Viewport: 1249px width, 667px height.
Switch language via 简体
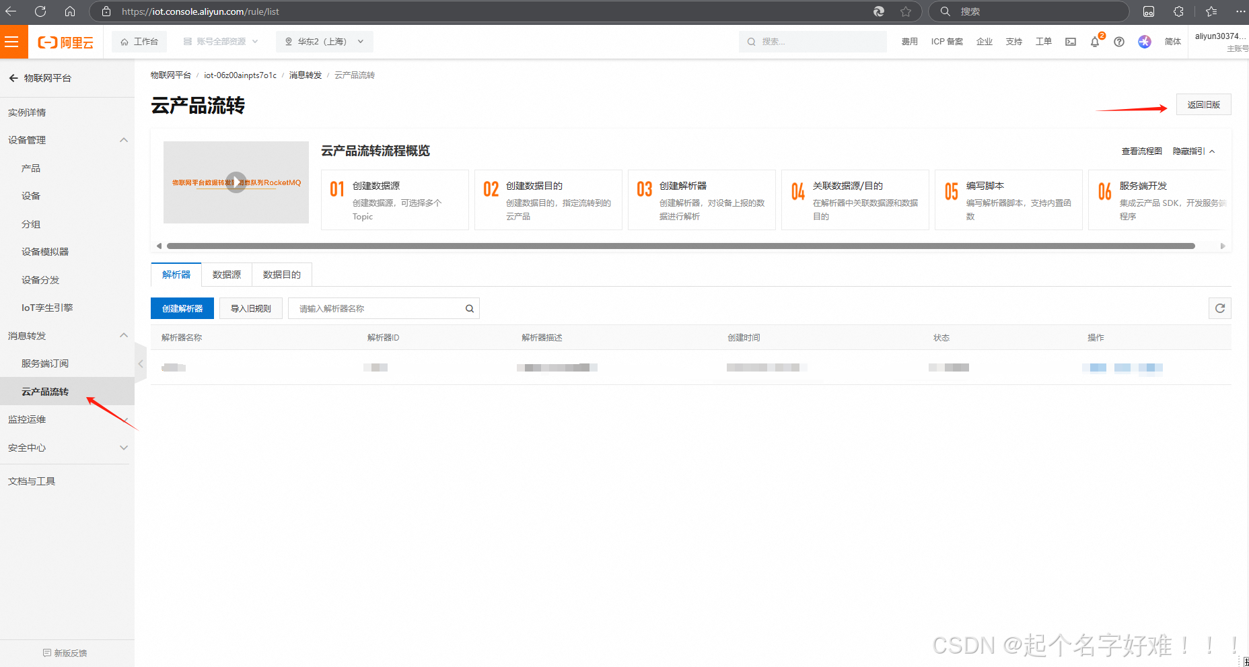pos(1173,42)
